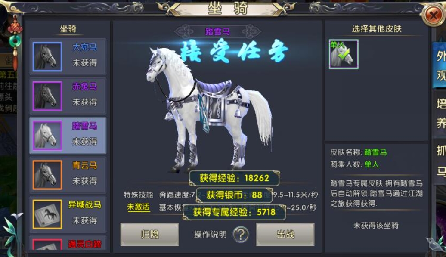Click the 青云马 未获得 status text
Viewport: 446px width, 257px height.
tap(85, 181)
